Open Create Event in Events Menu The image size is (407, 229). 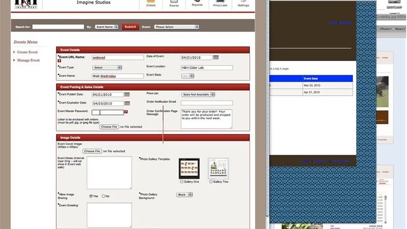point(27,52)
